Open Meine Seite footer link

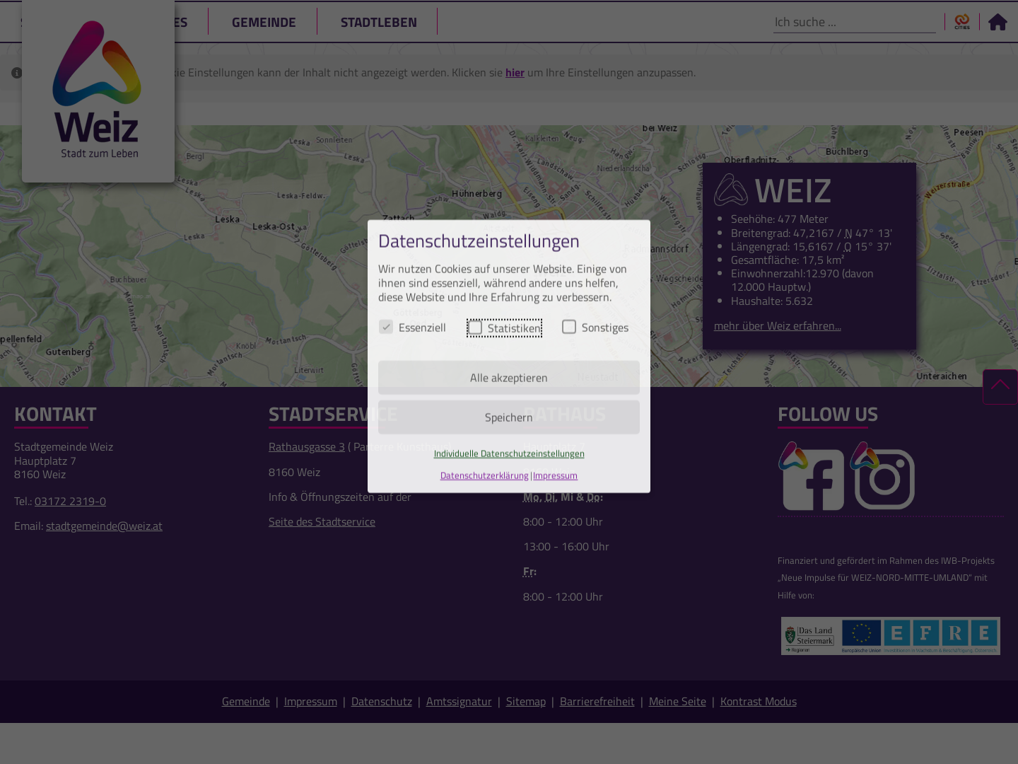(677, 701)
